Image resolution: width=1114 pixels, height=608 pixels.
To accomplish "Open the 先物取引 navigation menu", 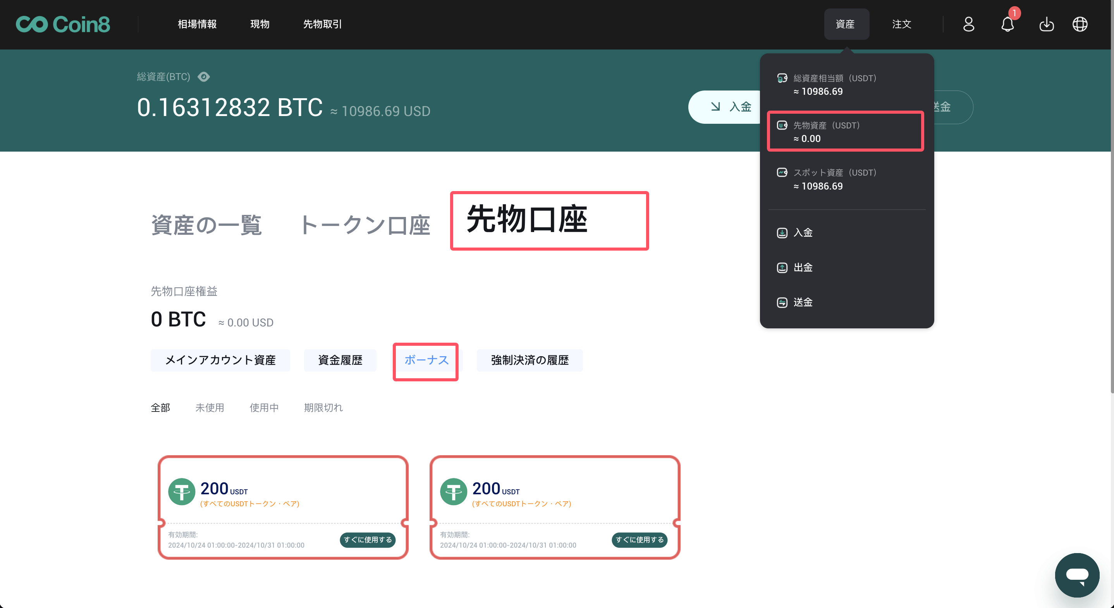I will click(322, 24).
